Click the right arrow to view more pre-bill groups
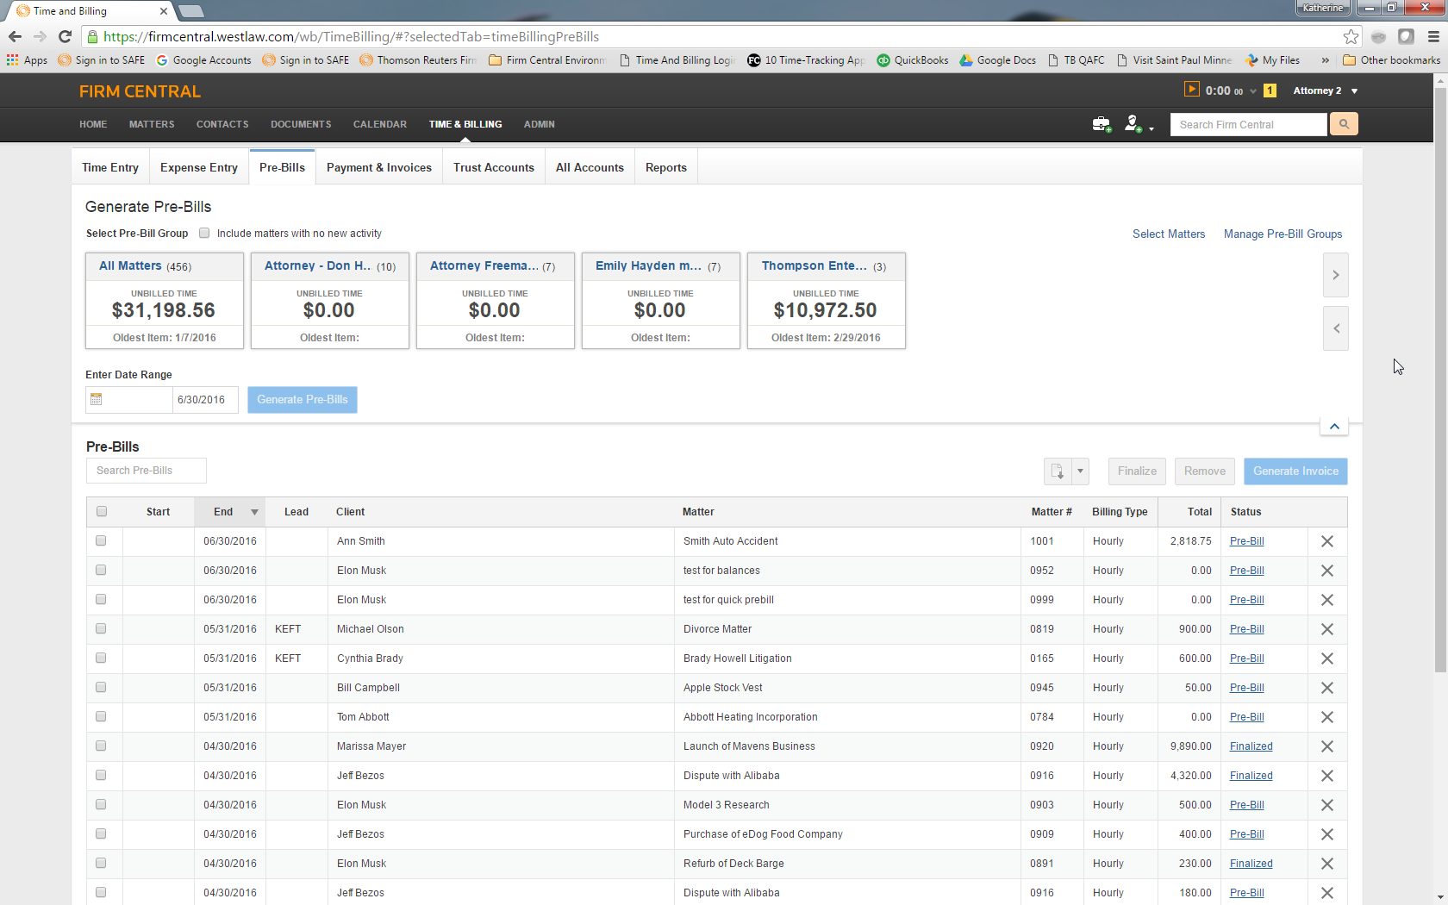The width and height of the screenshot is (1448, 905). (x=1335, y=275)
